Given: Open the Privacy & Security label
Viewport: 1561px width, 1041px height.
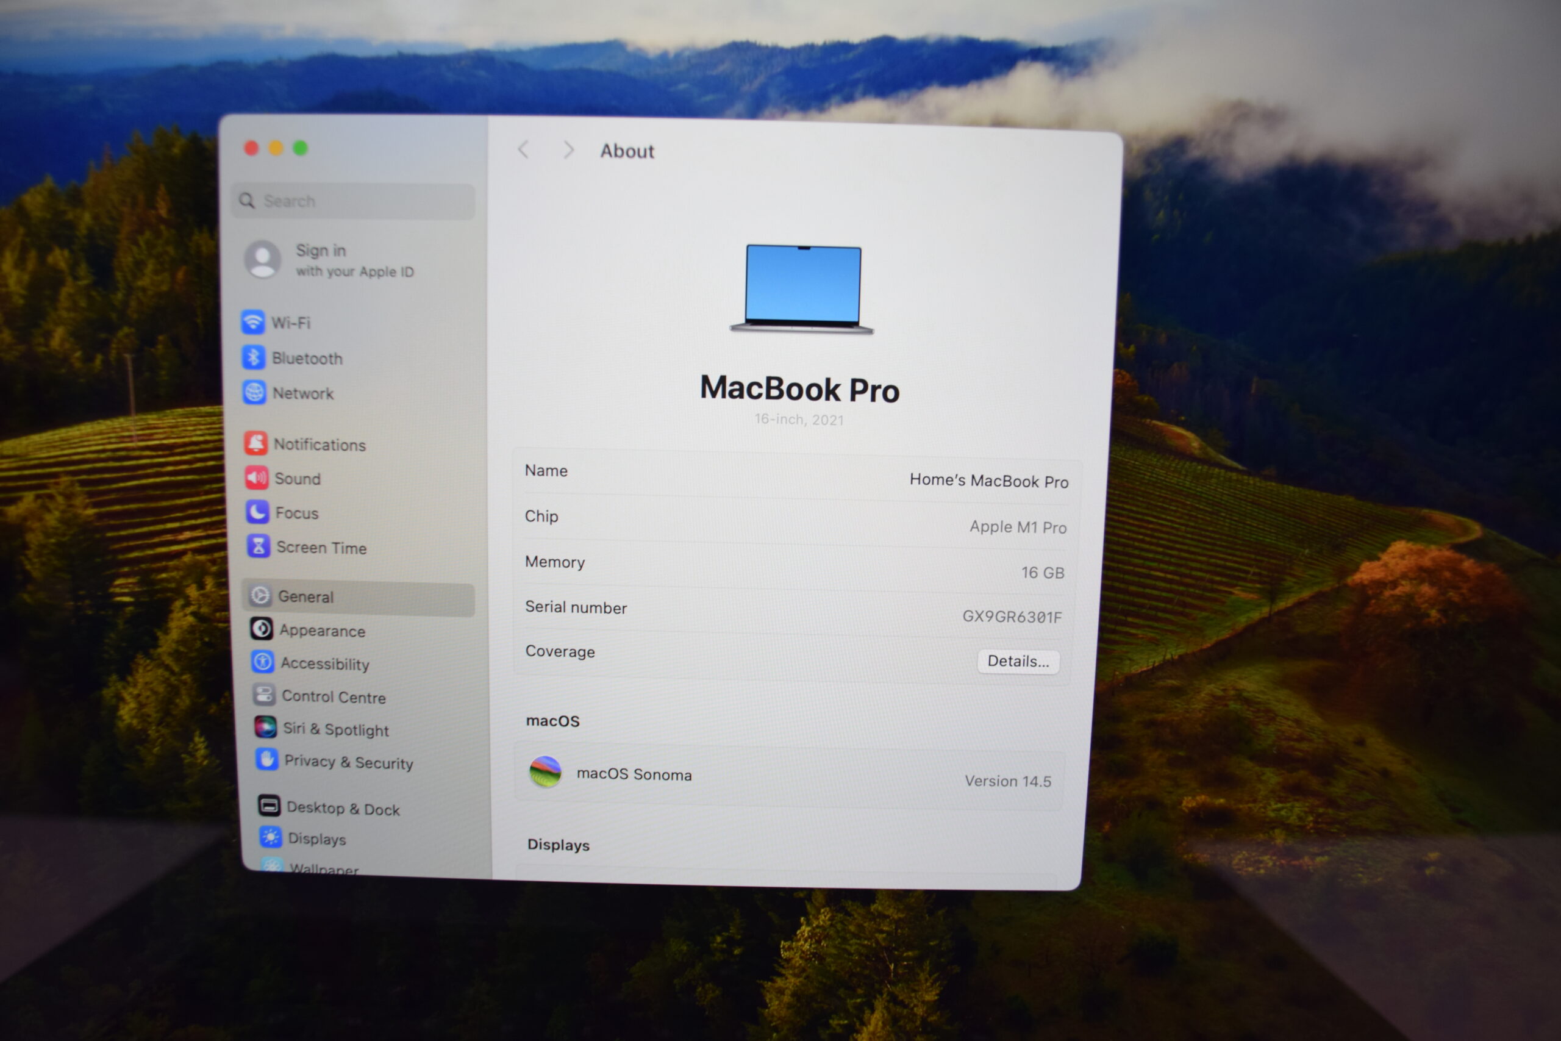Looking at the screenshot, I should pyautogui.click(x=348, y=762).
